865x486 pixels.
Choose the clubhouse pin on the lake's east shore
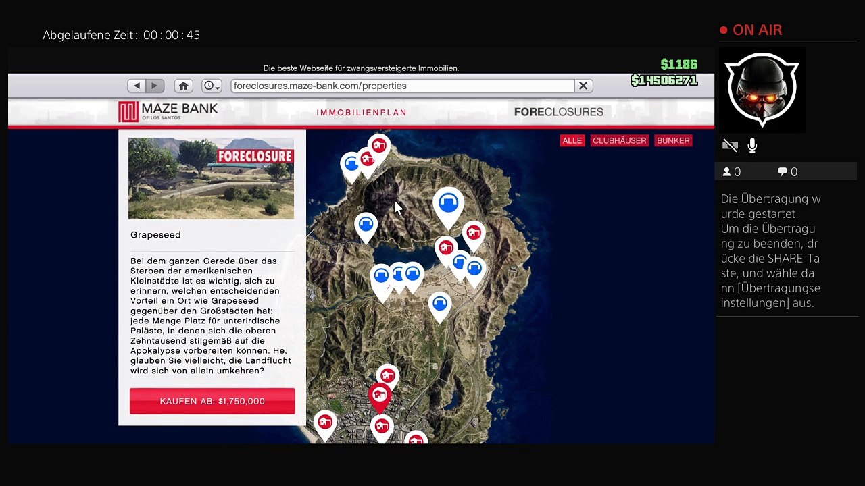coord(445,250)
